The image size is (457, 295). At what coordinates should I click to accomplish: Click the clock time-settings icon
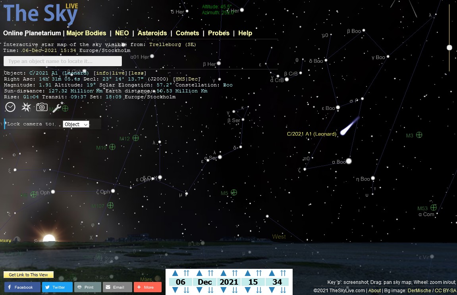10,107
